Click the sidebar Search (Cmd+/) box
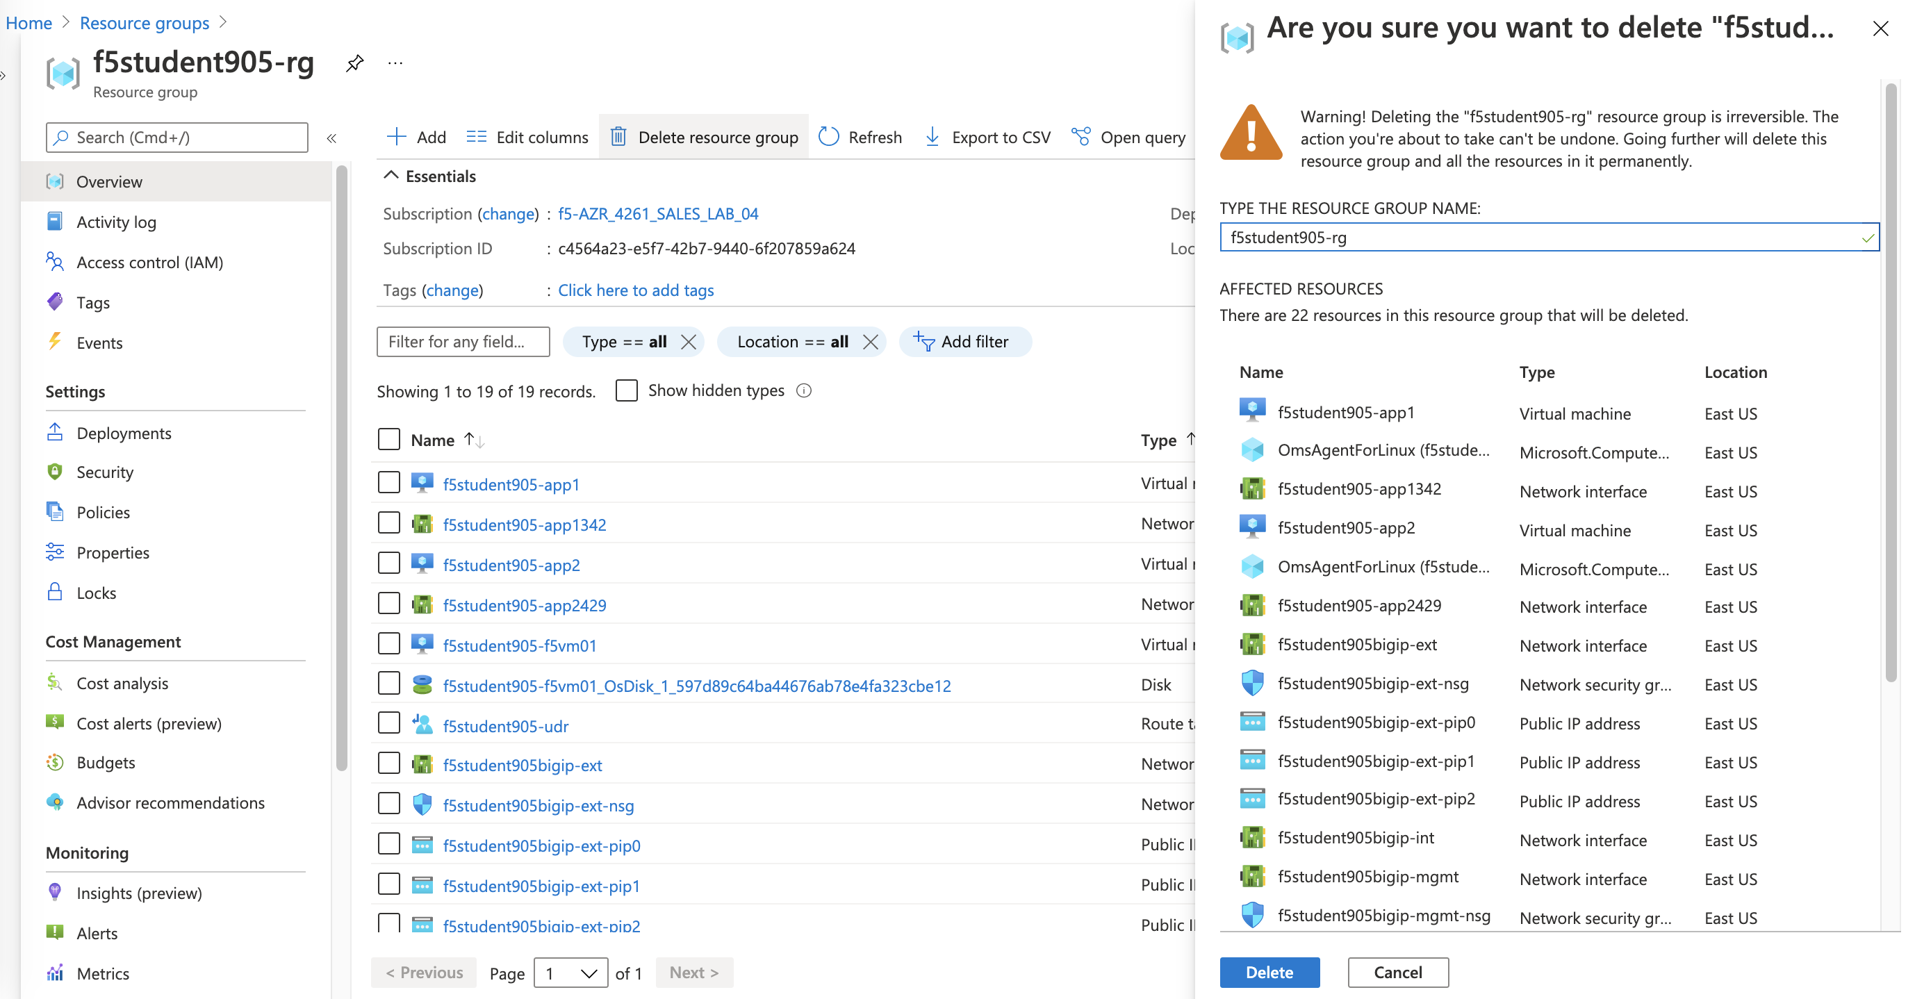This screenshot has width=1915, height=999. coord(177,138)
